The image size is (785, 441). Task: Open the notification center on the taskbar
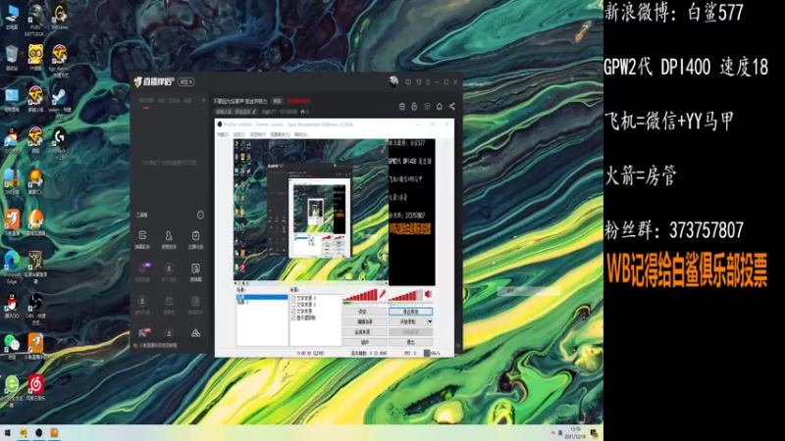pos(595,433)
